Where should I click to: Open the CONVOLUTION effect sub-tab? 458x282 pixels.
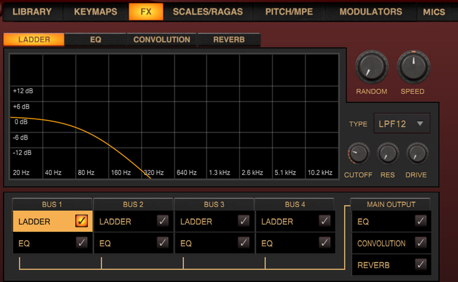(162, 39)
